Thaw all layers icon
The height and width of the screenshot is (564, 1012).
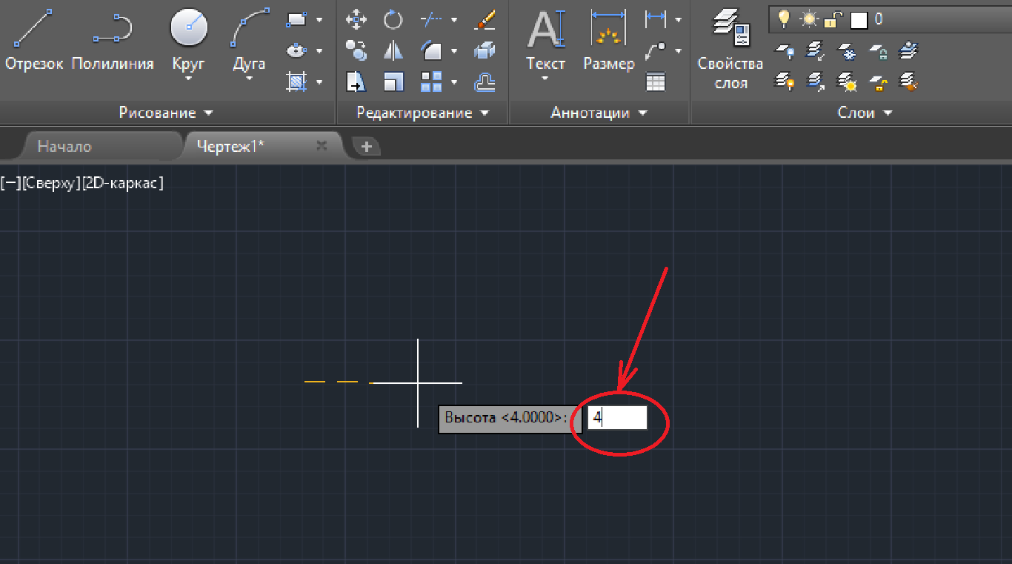point(847,81)
